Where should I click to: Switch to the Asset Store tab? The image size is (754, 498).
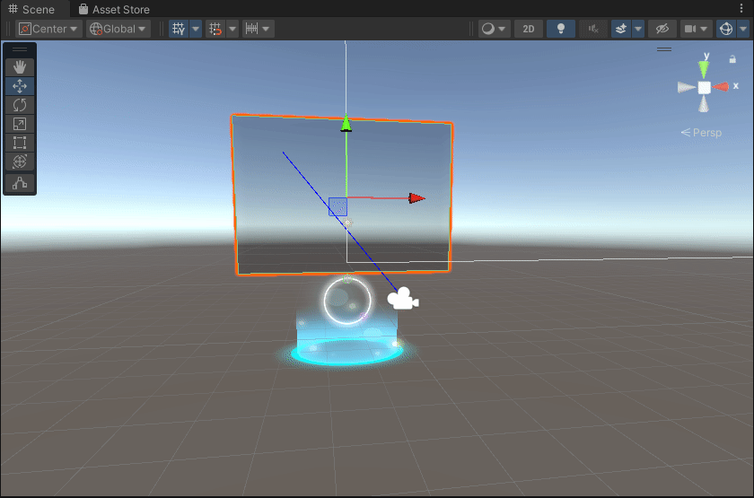113,9
